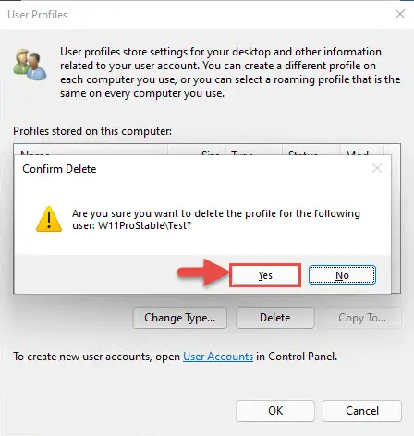
Task: Open the Change Type... options
Action: (x=180, y=318)
